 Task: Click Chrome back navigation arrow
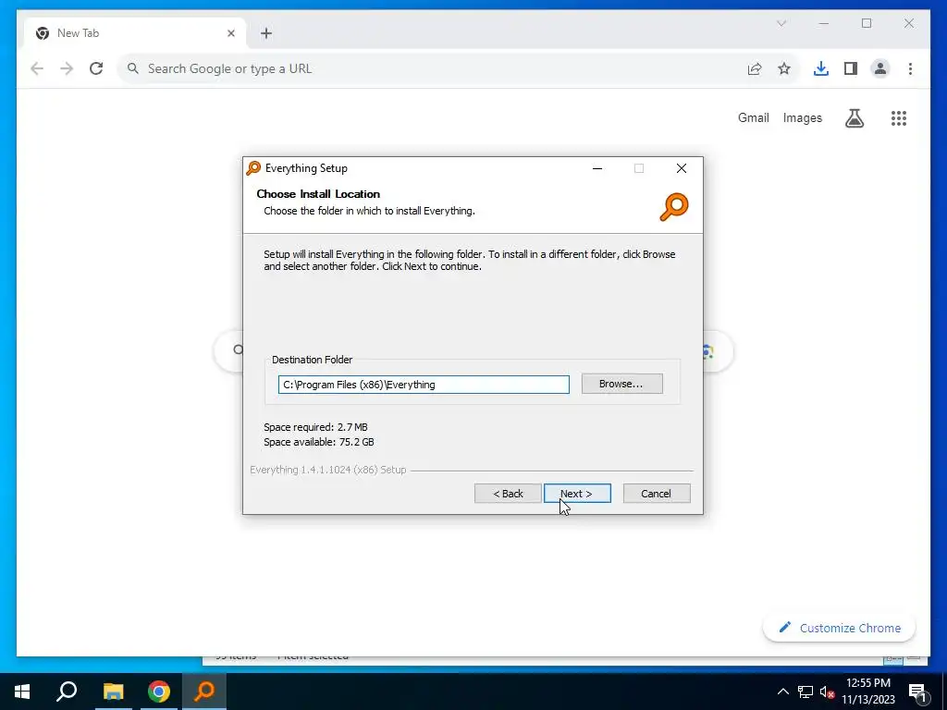click(x=37, y=68)
